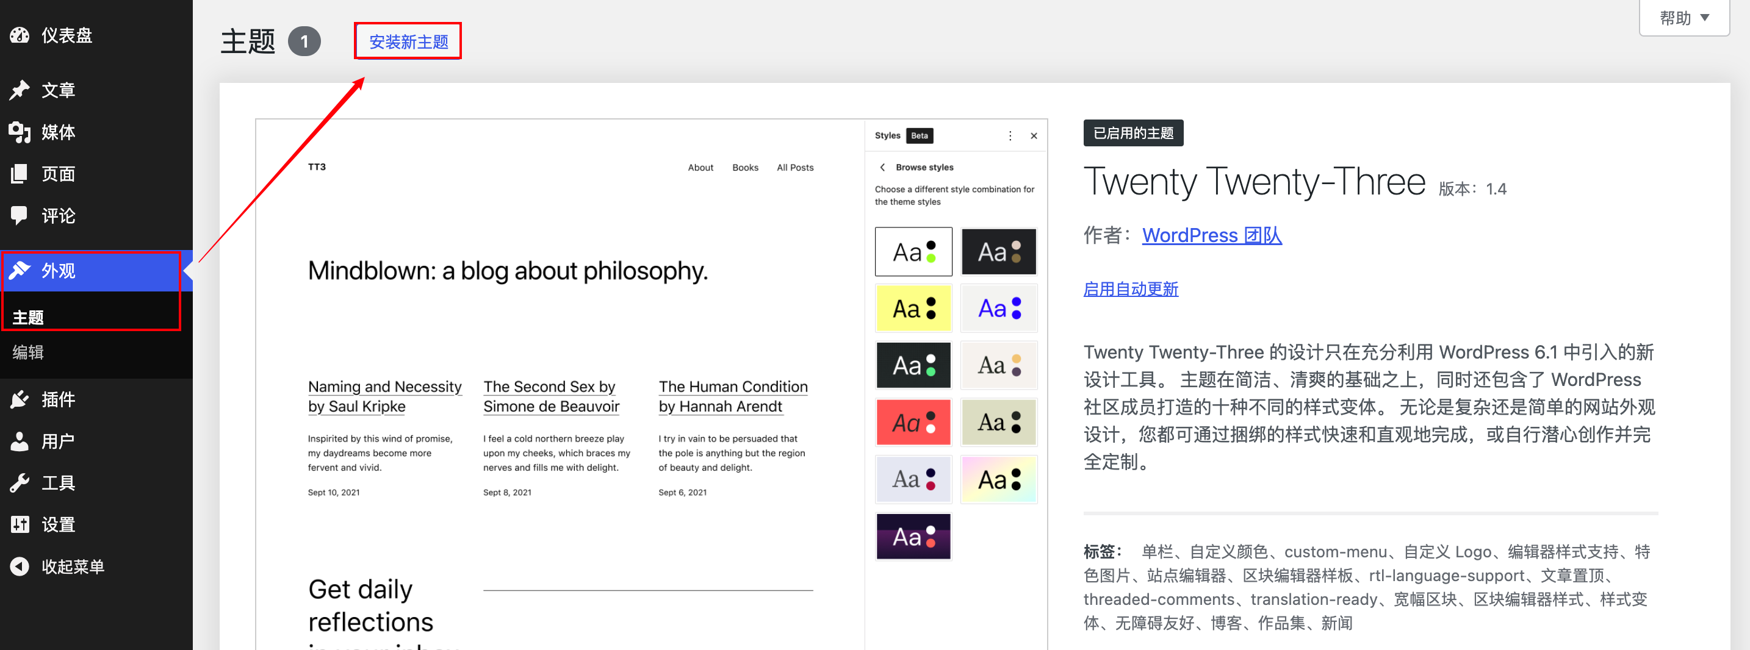Click the Sept 8, 2021 post date
This screenshot has height=650, width=1750.
507,493
